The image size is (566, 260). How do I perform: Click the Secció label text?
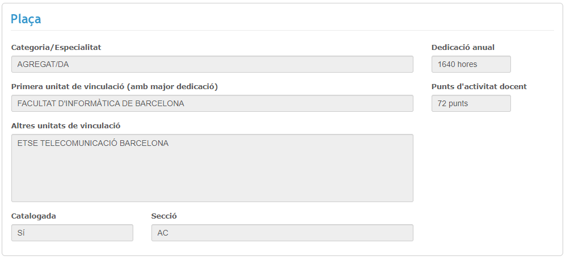pyautogui.click(x=164, y=216)
